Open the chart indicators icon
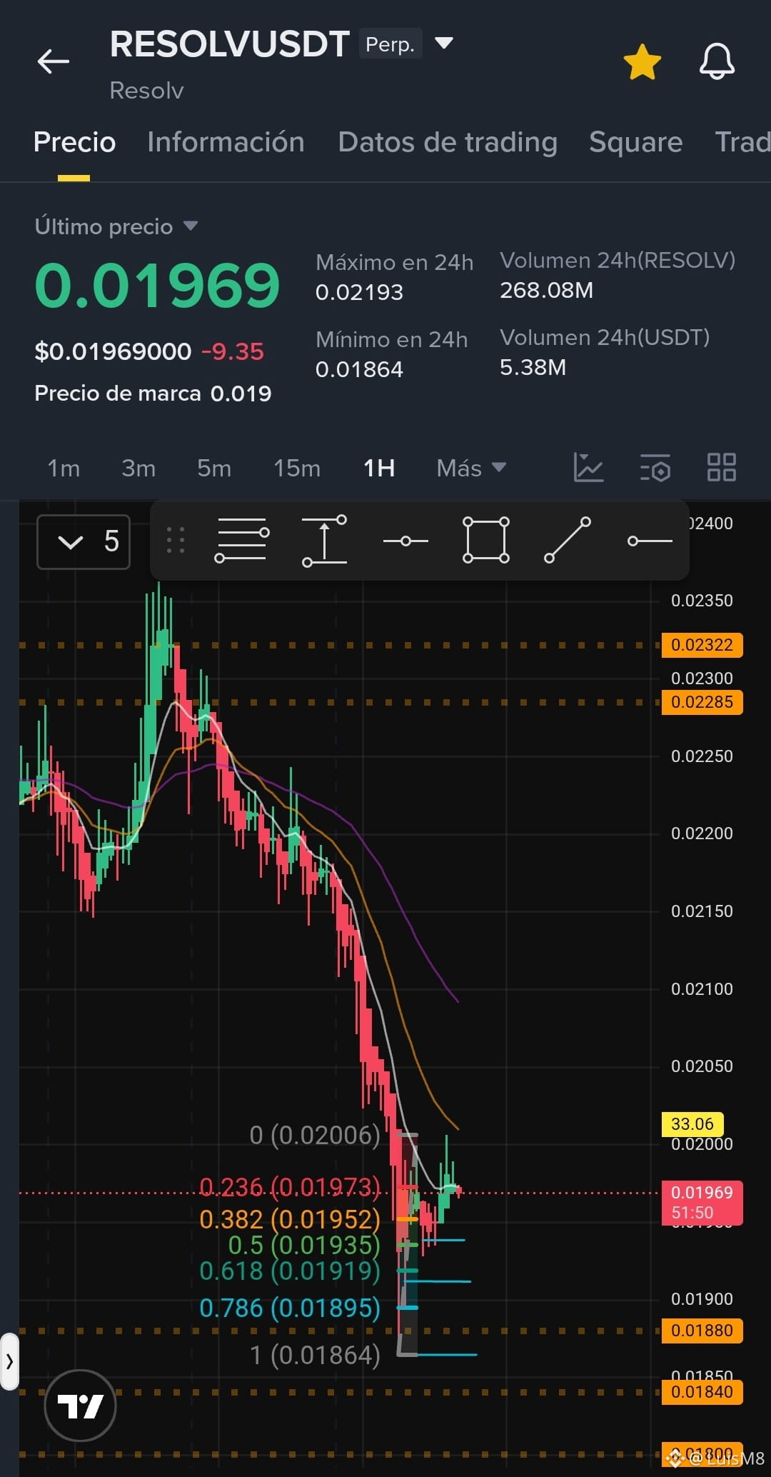Viewport: 771px width, 1477px height. coord(589,468)
